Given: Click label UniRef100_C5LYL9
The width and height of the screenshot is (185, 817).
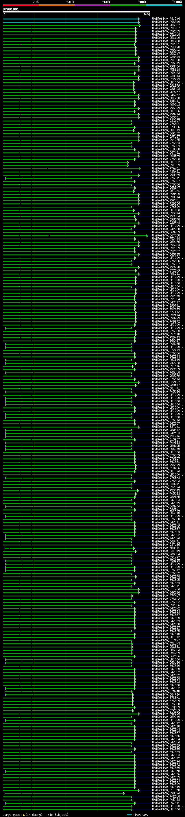Looking at the screenshot, I should tap(166, 38).
